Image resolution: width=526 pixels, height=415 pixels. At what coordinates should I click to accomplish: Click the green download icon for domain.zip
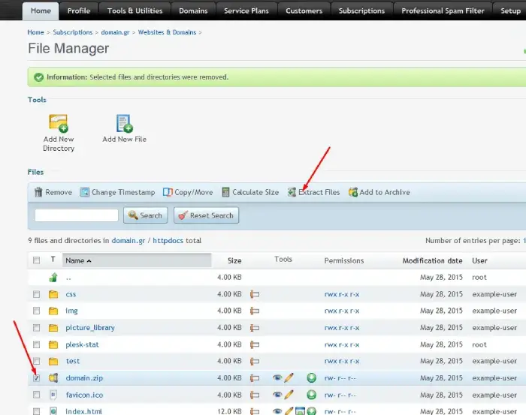pyautogui.click(x=311, y=377)
